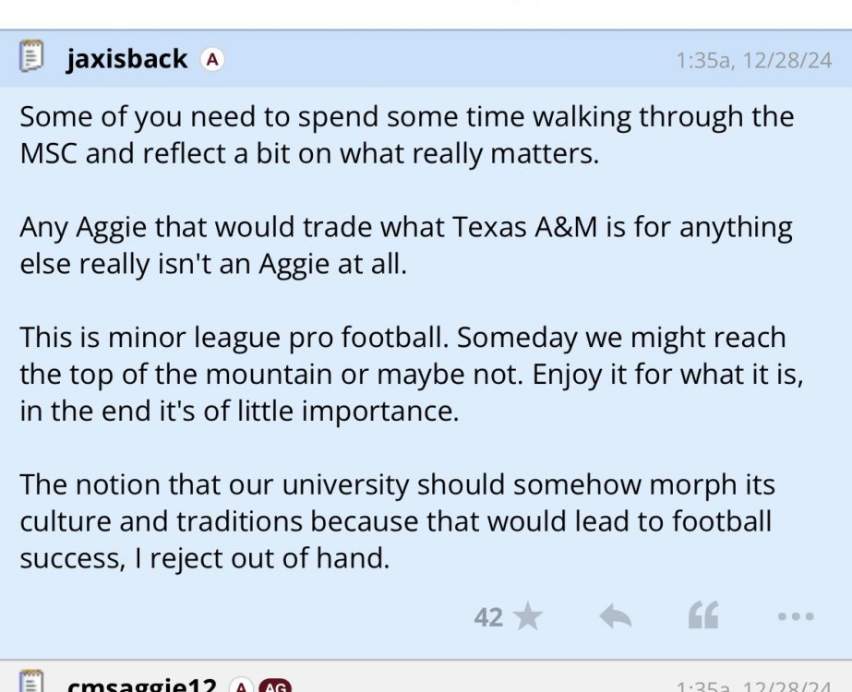Click jaxisback post's 1:35a, 12/28/24 timestamp

pyautogui.click(x=753, y=61)
